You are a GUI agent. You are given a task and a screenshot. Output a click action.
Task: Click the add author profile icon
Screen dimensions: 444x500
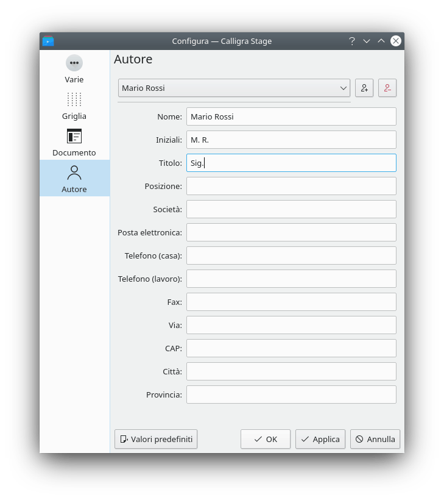[x=364, y=88]
